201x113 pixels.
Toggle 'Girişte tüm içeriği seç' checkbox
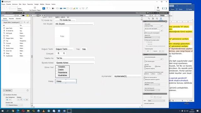tap(145, 68)
